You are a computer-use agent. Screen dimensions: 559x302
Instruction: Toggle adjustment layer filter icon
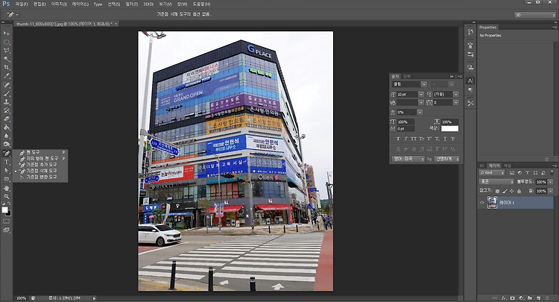(519, 172)
